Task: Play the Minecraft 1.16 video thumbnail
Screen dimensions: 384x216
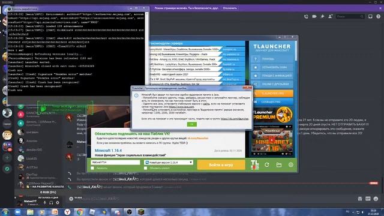Action: 272,140
